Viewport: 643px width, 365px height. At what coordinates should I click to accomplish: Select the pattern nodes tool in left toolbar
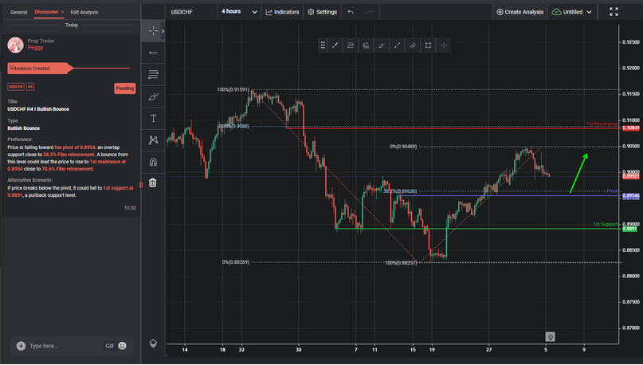pyautogui.click(x=153, y=140)
